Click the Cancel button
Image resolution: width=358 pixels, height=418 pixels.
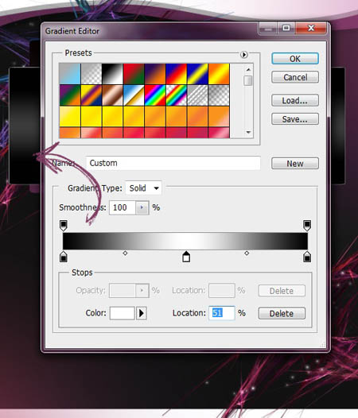[x=295, y=77]
